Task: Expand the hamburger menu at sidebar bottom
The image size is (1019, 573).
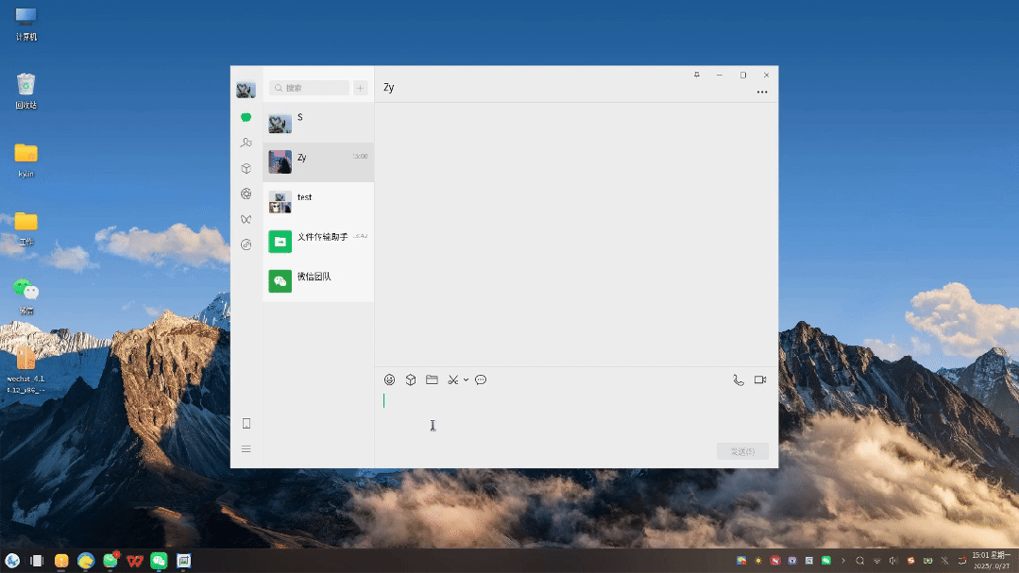Action: (246, 448)
